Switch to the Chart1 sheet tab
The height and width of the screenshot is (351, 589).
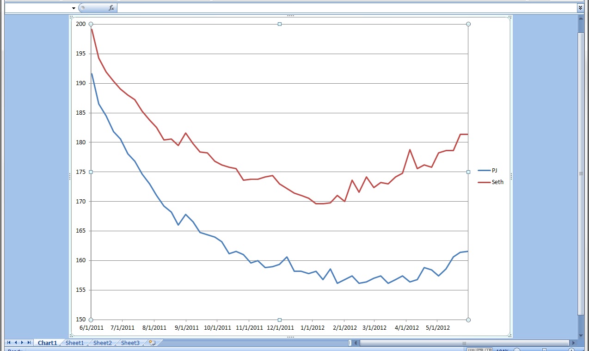[47, 343]
